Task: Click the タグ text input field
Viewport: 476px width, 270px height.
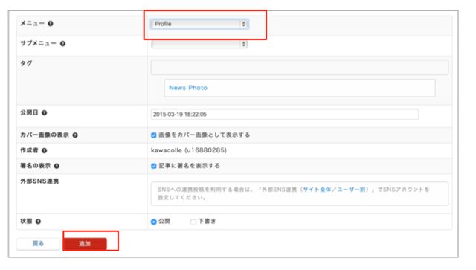Action: pyautogui.click(x=300, y=67)
